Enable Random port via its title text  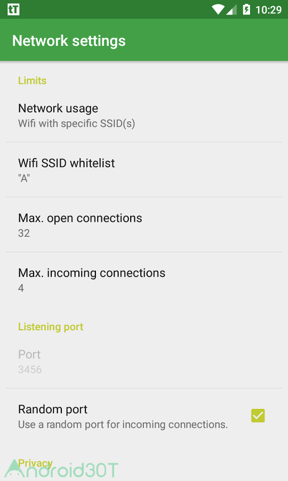point(53,409)
